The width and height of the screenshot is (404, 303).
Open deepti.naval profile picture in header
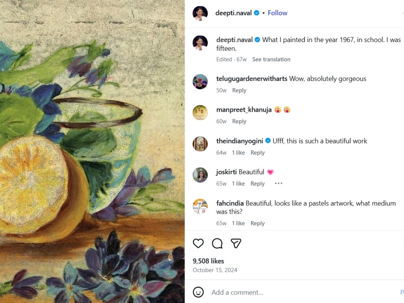(200, 13)
